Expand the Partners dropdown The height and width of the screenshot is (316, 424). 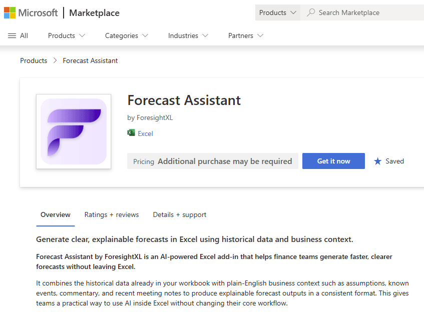(x=245, y=35)
